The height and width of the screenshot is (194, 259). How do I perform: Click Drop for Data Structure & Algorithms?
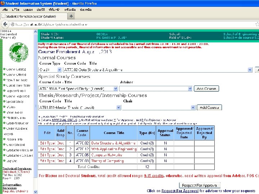click(61, 143)
